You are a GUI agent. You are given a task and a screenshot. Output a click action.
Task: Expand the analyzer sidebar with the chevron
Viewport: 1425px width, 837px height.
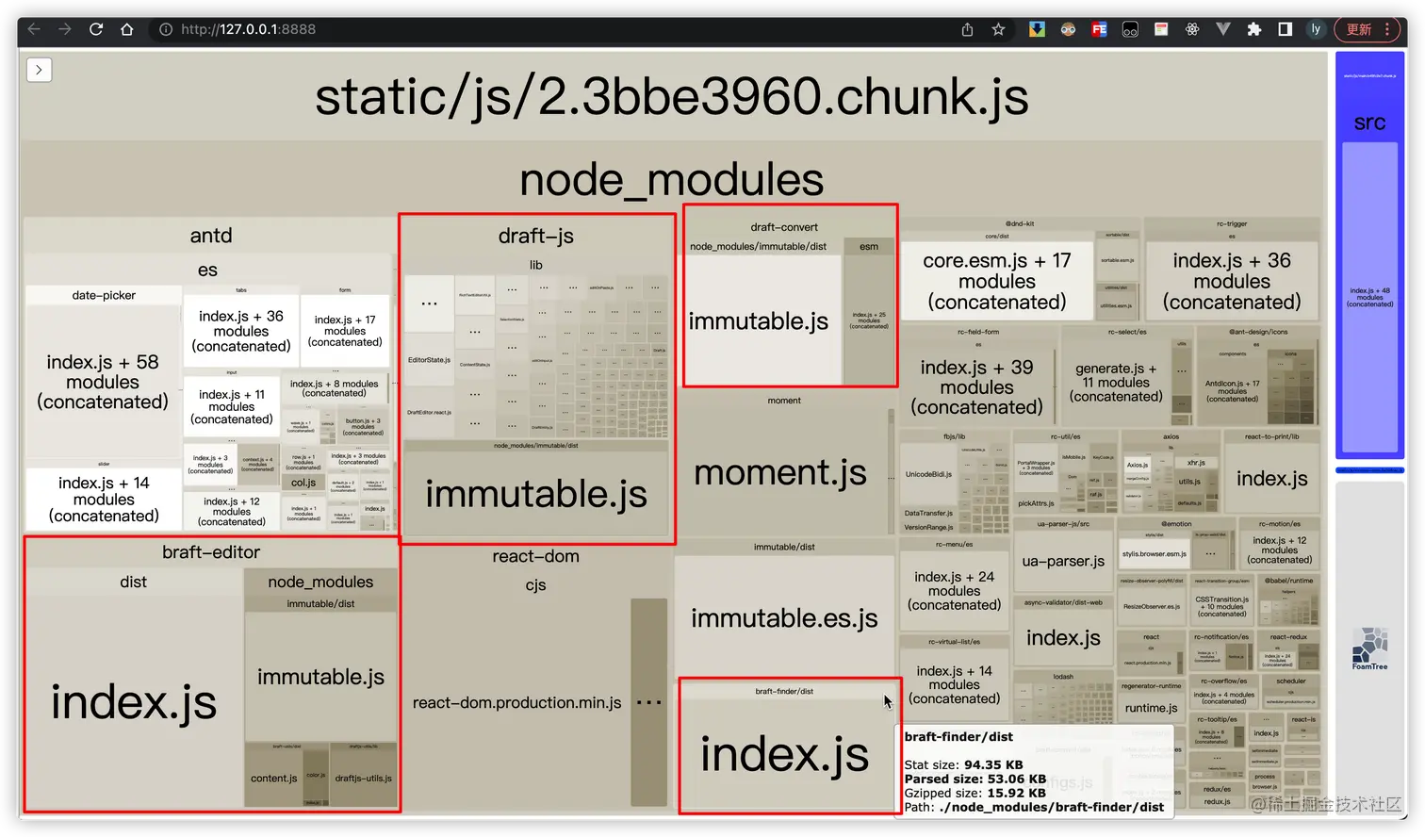(39, 70)
